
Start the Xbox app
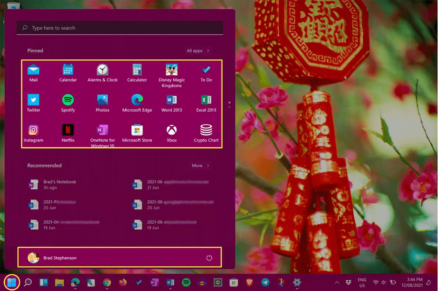click(171, 132)
